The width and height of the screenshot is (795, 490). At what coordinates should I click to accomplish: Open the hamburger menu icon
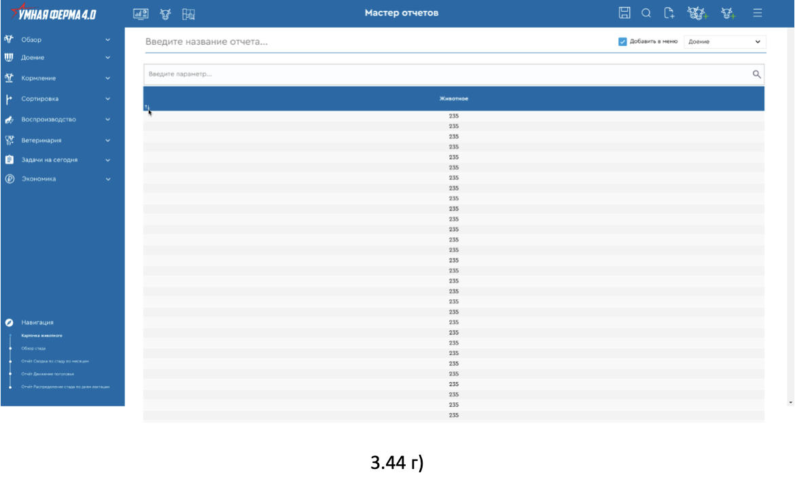(758, 13)
